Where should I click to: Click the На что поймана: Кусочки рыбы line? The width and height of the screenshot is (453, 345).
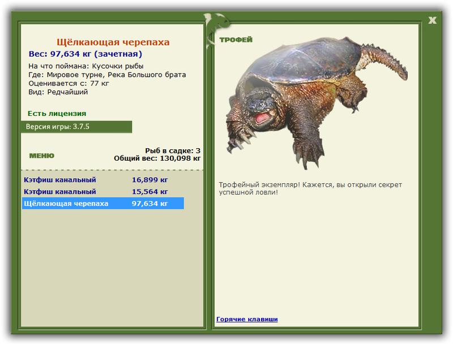tap(86, 66)
